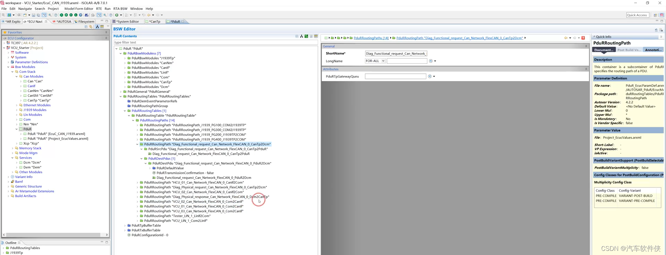Screen dimensions: 666x255
Task: Expand the Memory Stack folder
Action: click(12, 148)
